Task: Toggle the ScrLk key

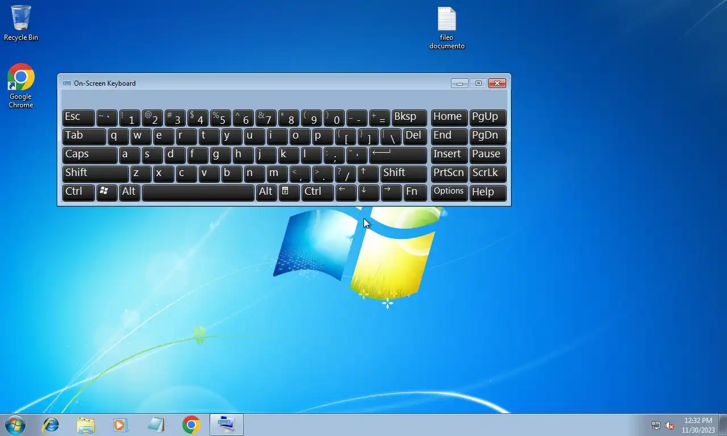Action: coord(488,174)
